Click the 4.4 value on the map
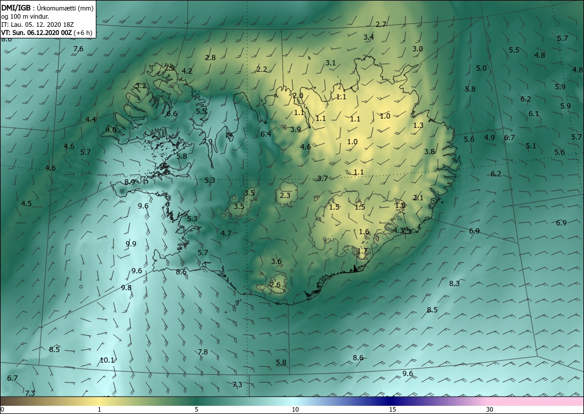 click(x=91, y=120)
